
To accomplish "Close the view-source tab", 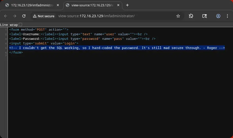I will (119, 5).
